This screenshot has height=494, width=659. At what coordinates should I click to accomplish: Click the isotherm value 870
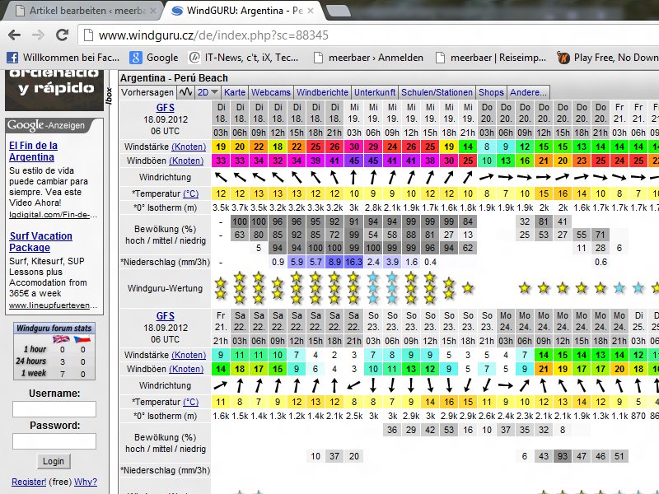click(638, 416)
